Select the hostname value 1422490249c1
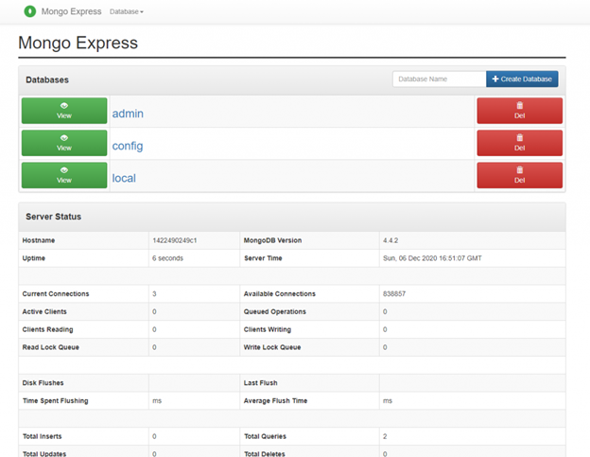The image size is (590, 457). point(175,240)
